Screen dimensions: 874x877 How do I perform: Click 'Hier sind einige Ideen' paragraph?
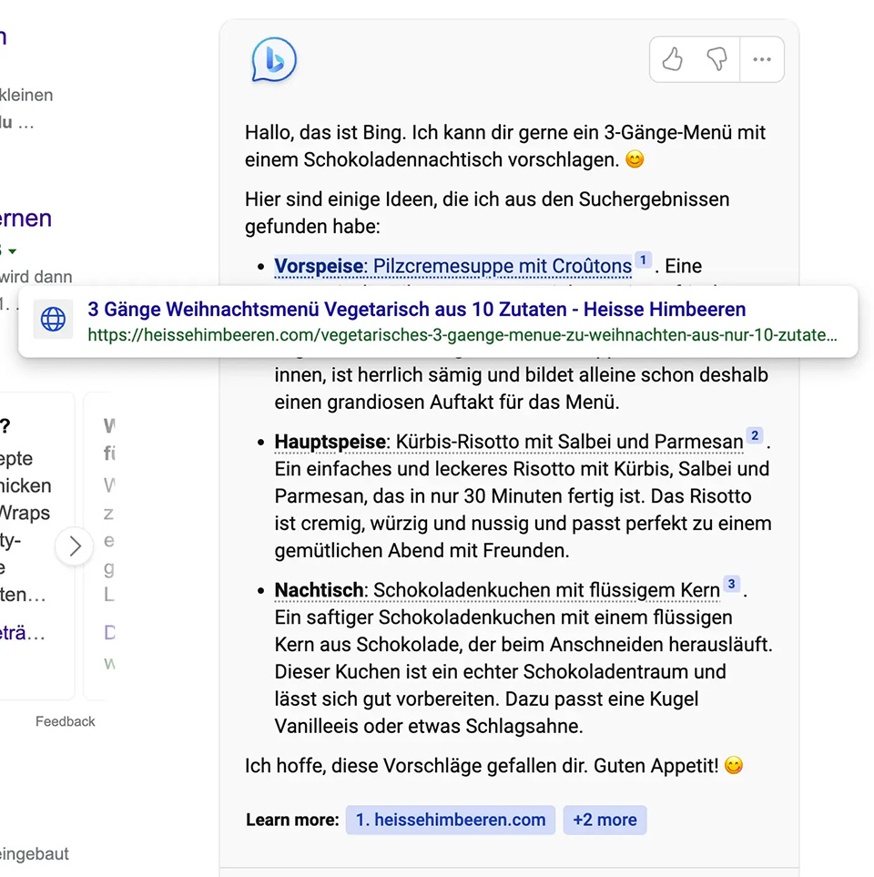pos(487,213)
